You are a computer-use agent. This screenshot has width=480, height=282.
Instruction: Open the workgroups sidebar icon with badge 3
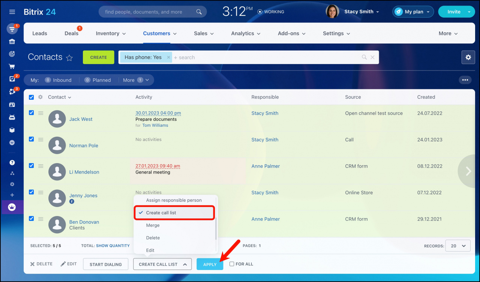tap(12, 92)
